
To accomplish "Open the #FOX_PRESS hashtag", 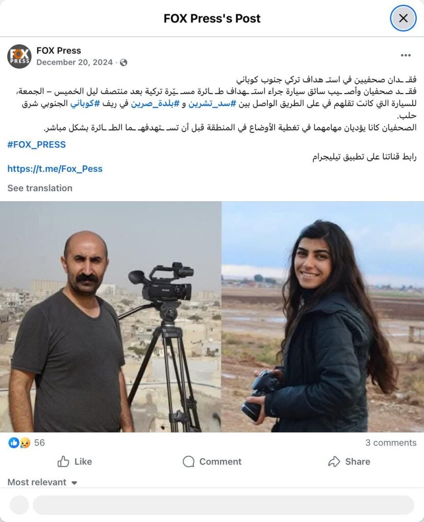I will [x=37, y=144].
